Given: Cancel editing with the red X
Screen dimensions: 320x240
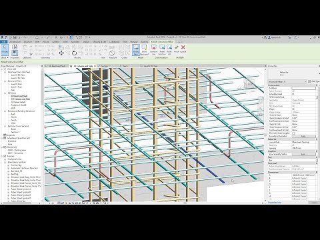Looking at the screenshot, I should coord(183,49).
